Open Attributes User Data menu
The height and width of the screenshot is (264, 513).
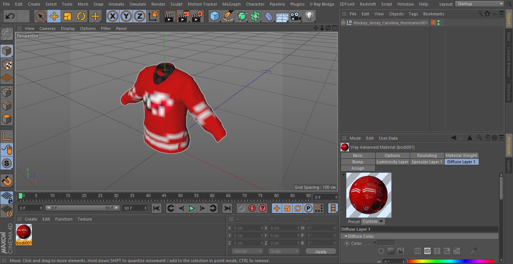(x=388, y=138)
